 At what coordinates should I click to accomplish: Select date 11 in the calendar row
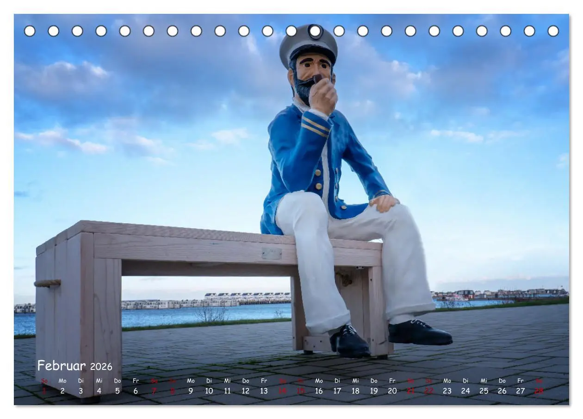(227, 391)
